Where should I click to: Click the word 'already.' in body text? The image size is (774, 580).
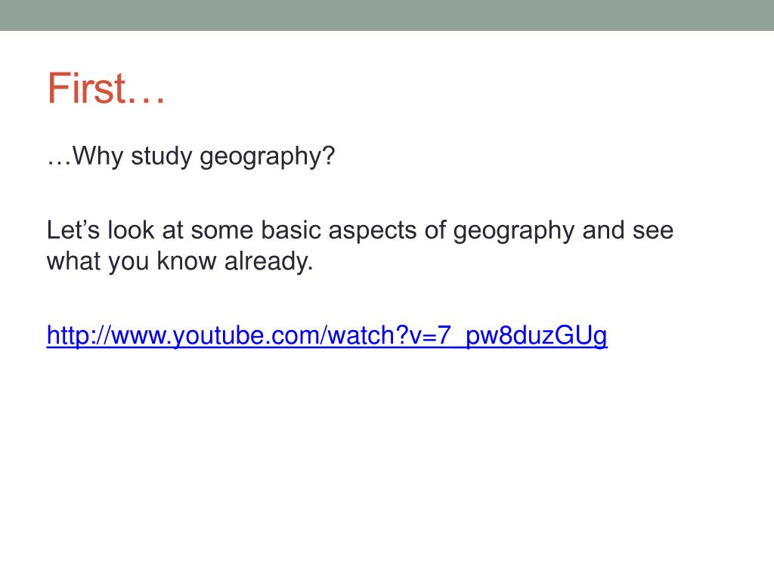click(268, 261)
